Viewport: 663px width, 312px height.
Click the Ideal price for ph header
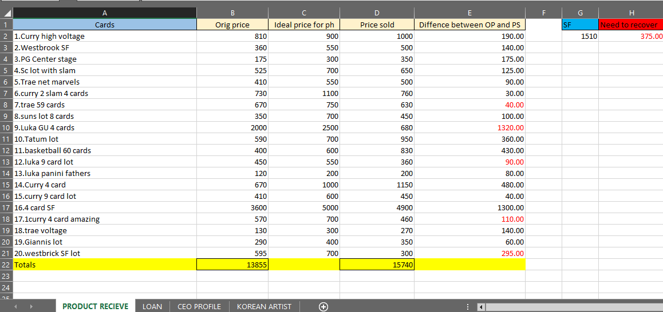(x=304, y=25)
